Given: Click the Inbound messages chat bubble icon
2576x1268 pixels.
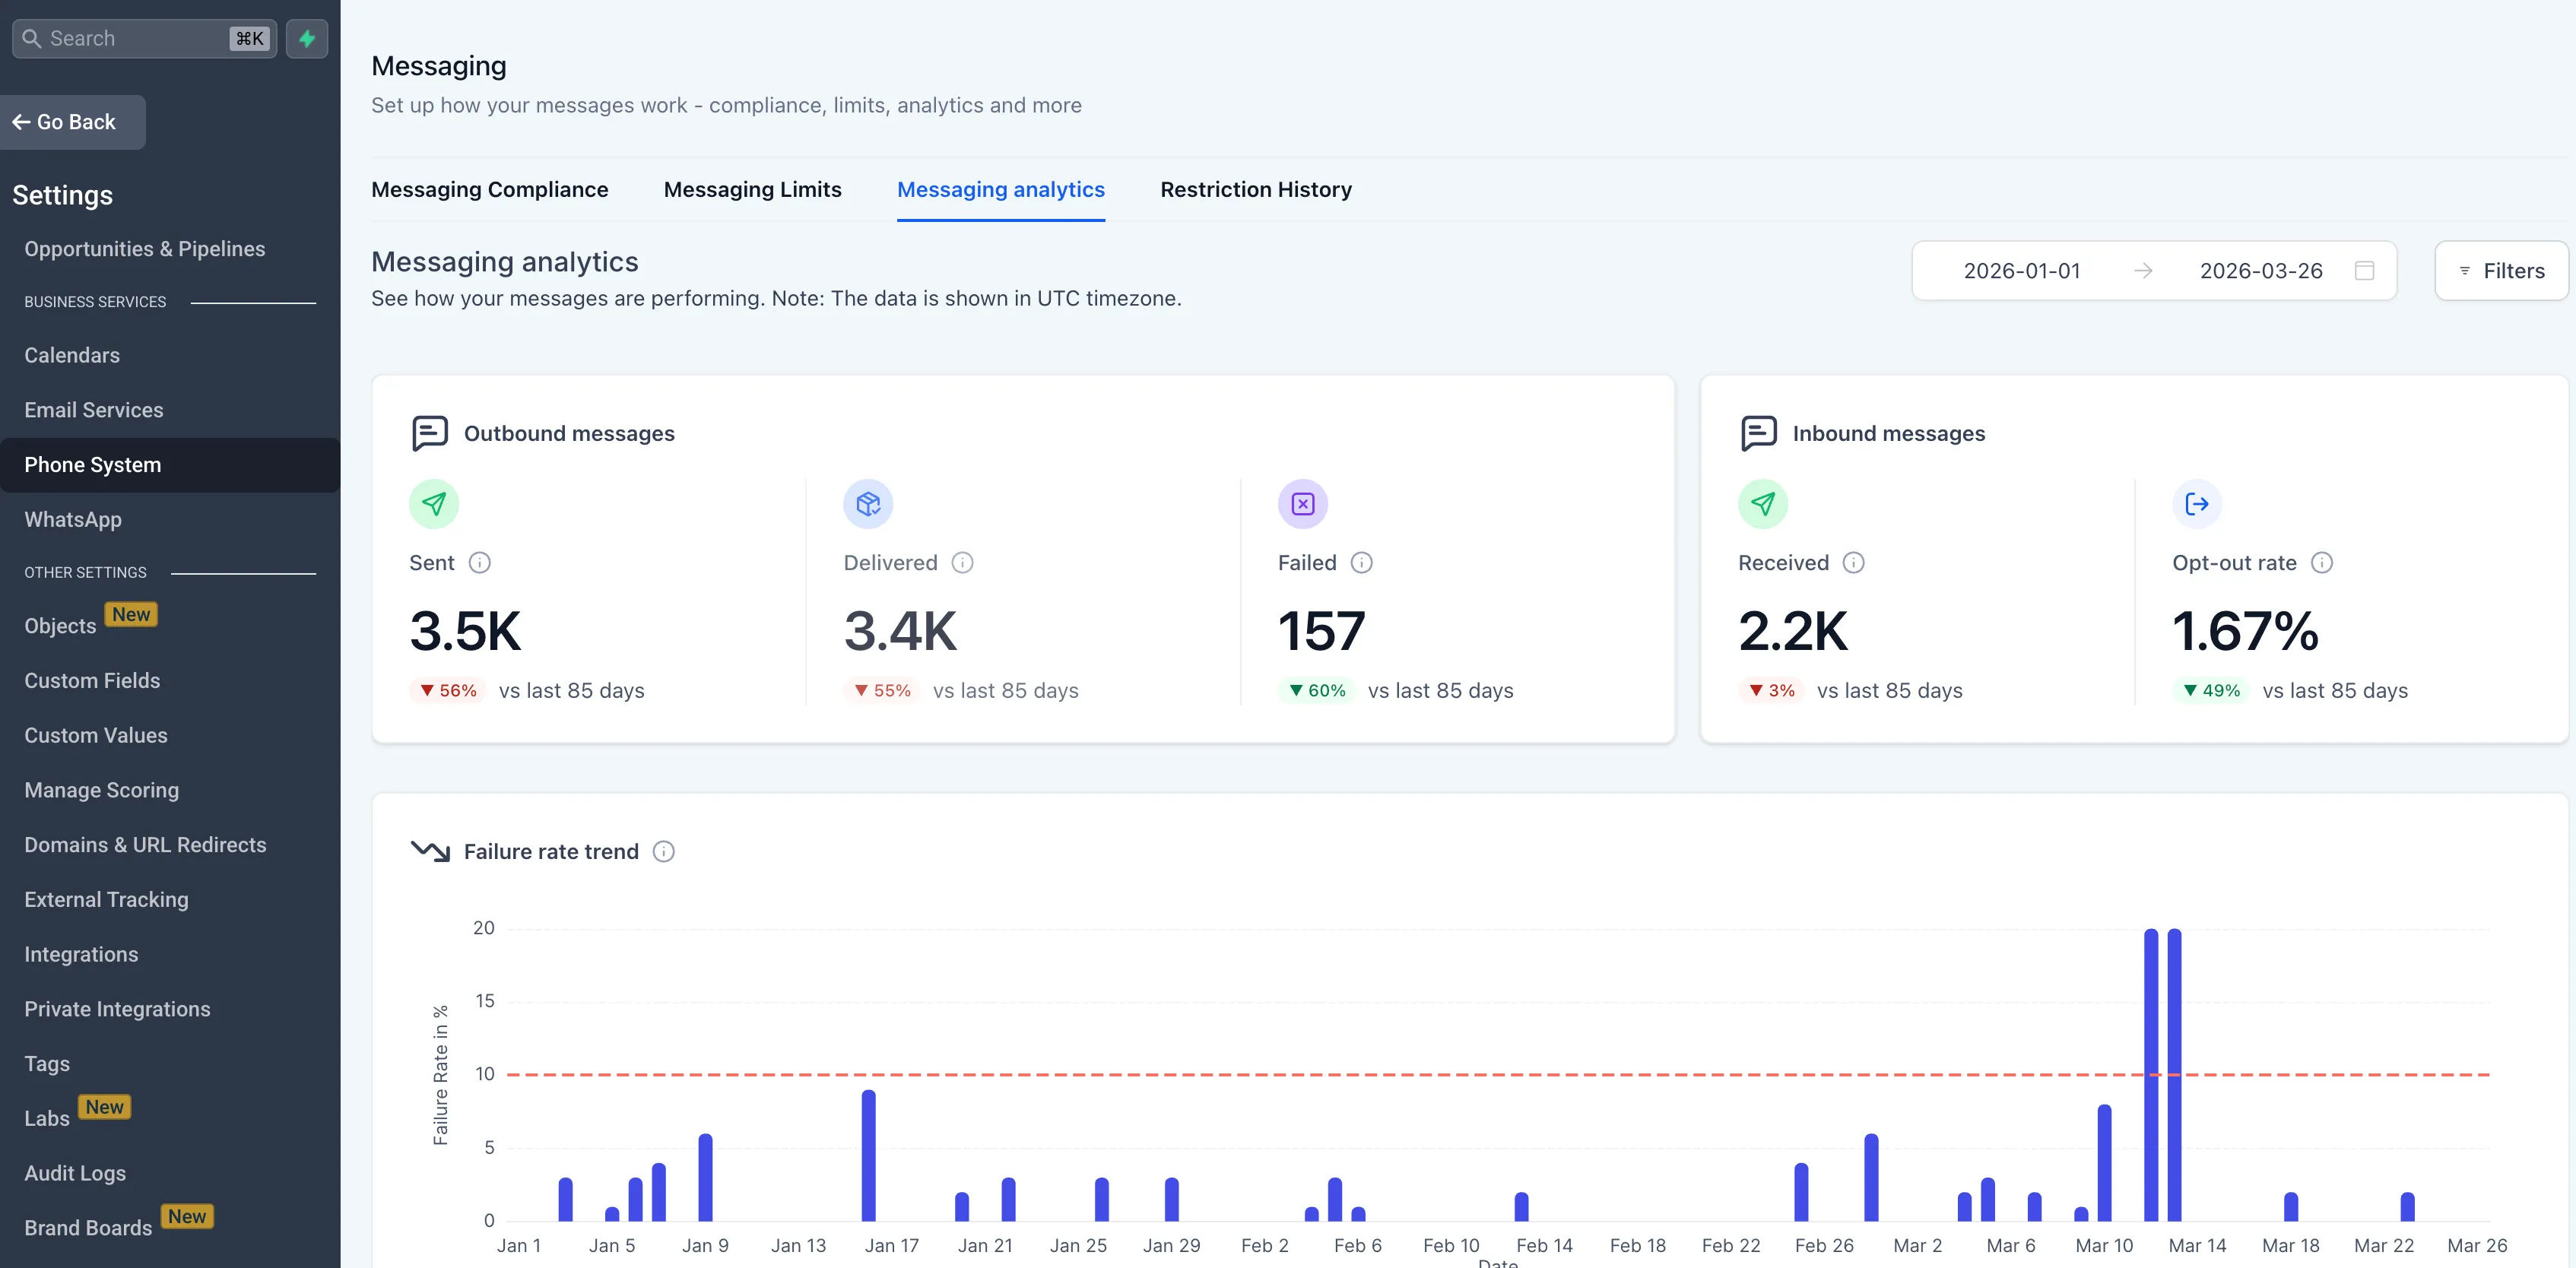Looking at the screenshot, I should tap(1757, 433).
